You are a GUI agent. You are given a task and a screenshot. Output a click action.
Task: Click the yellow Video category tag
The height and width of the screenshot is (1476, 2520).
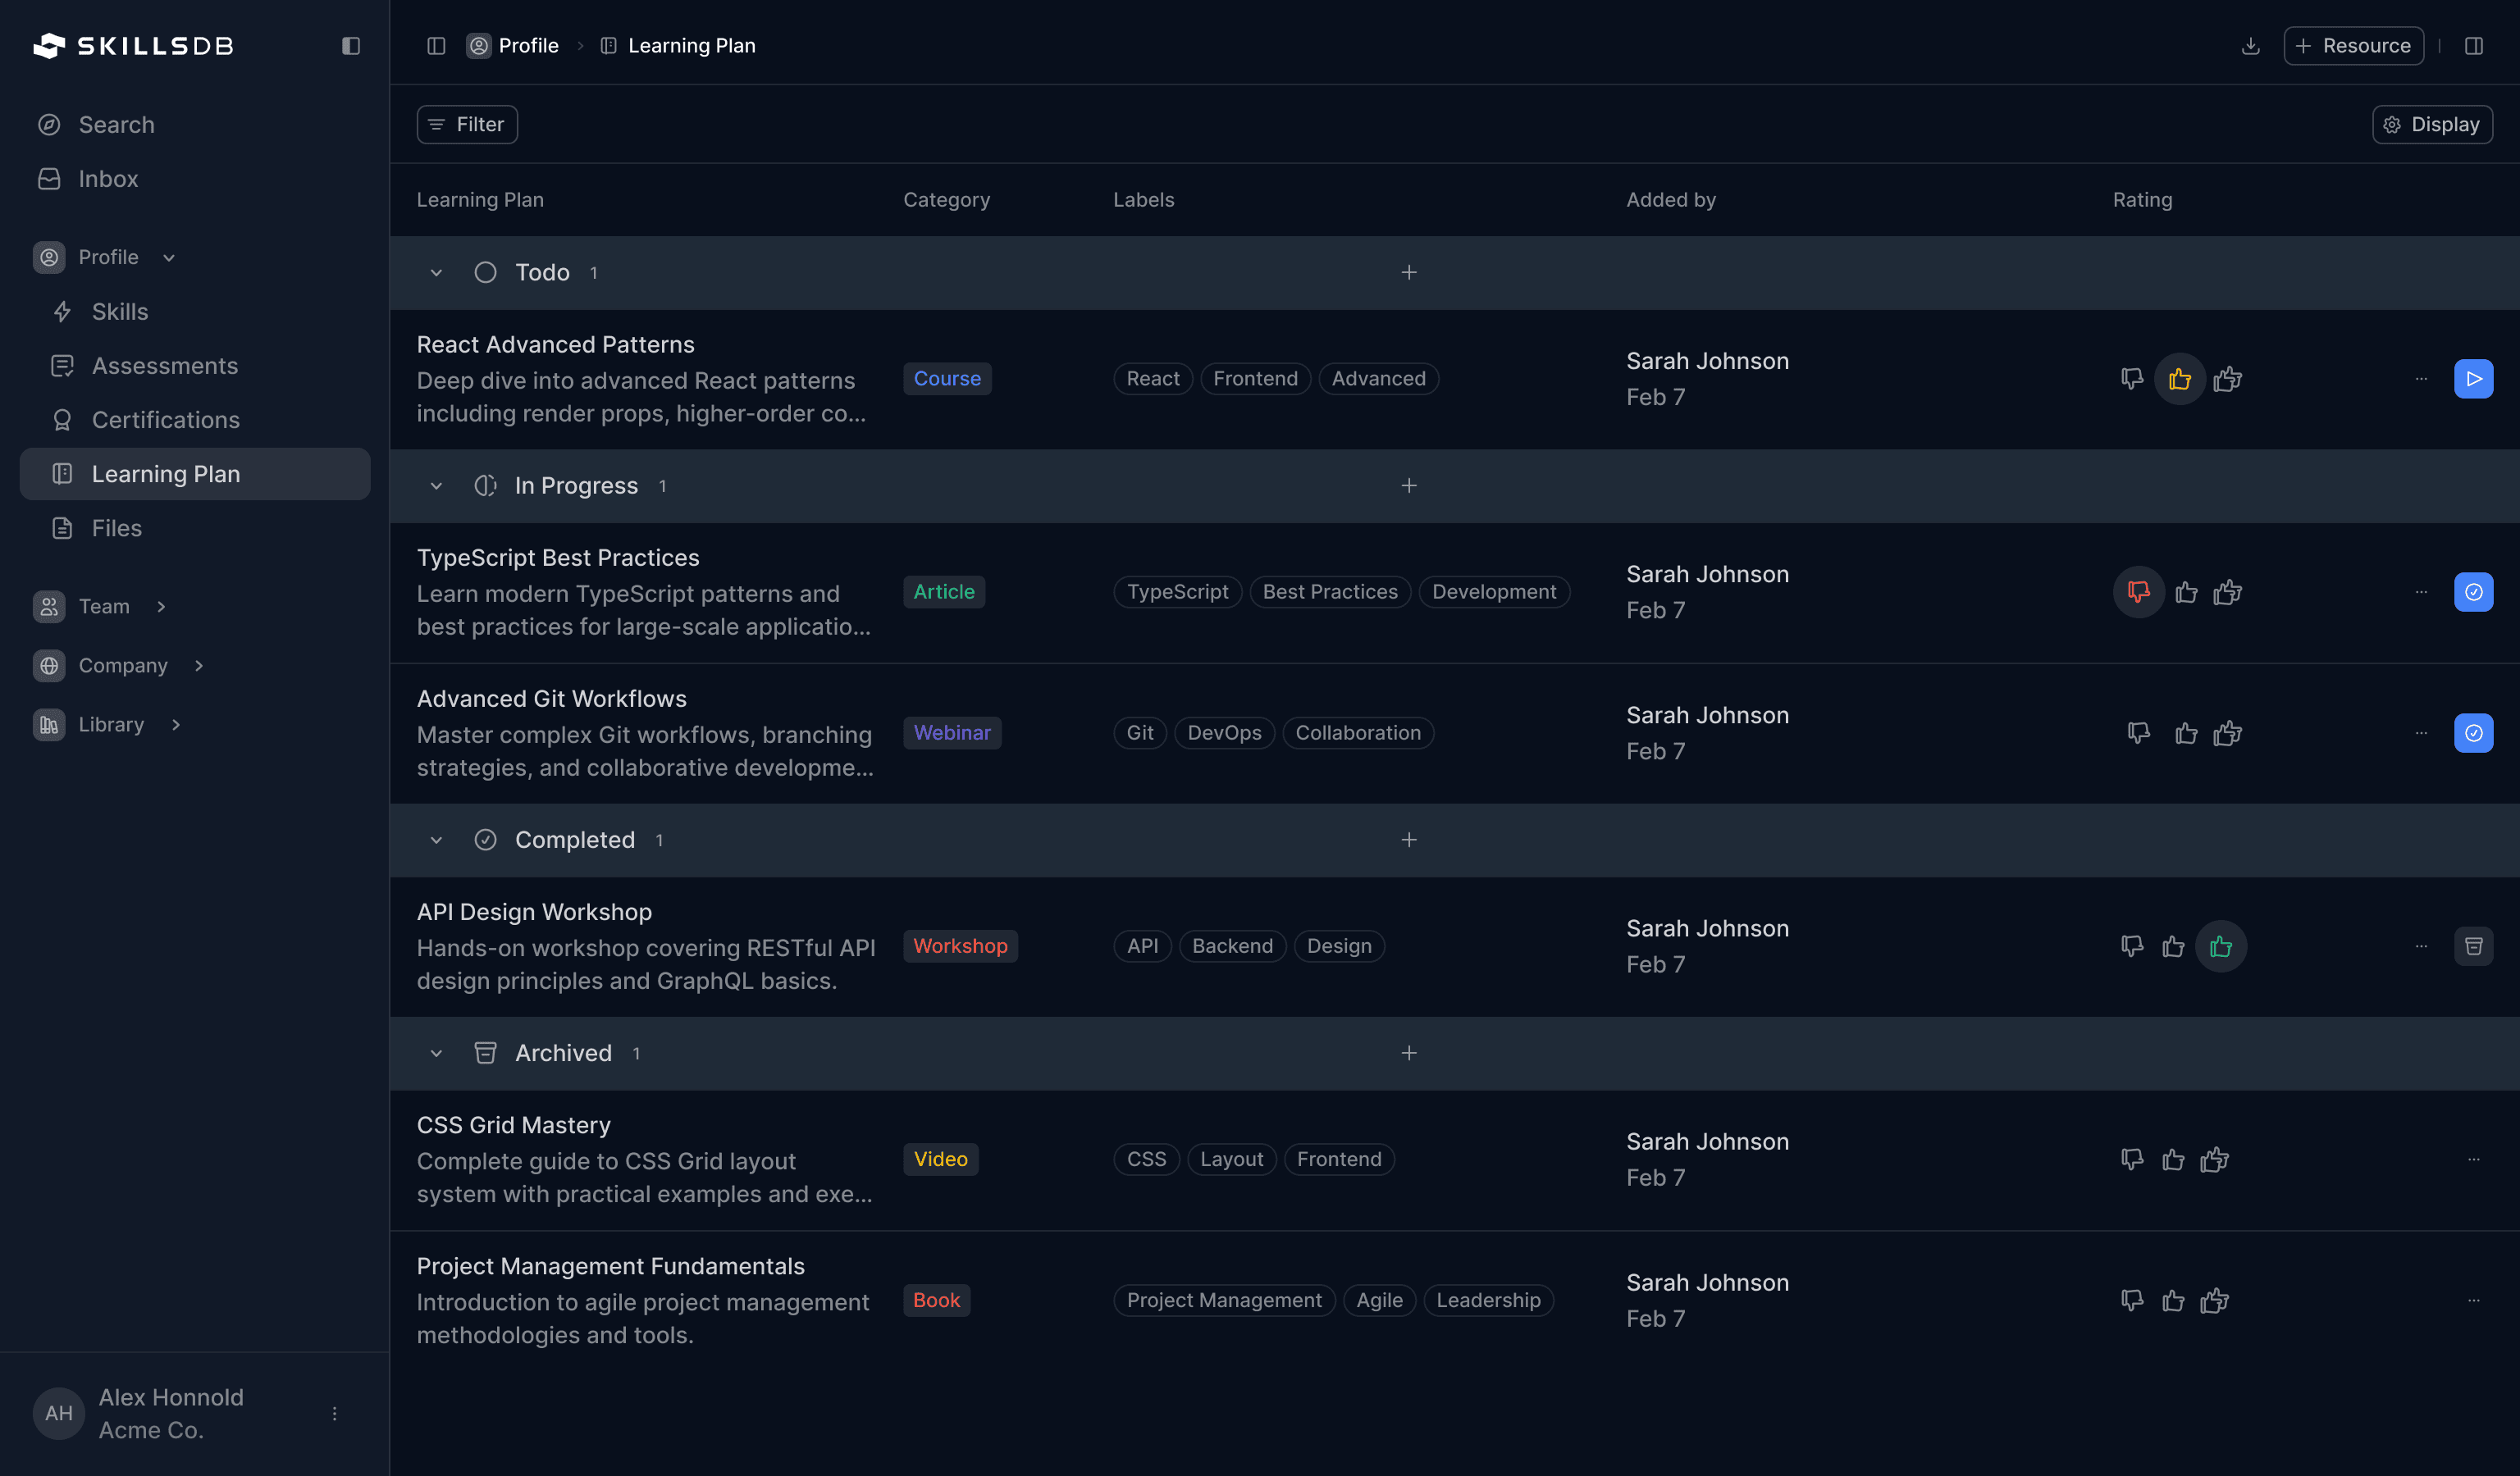point(940,1159)
